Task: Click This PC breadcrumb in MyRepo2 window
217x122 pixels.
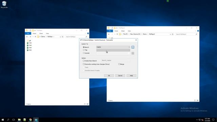Action: point(125,34)
